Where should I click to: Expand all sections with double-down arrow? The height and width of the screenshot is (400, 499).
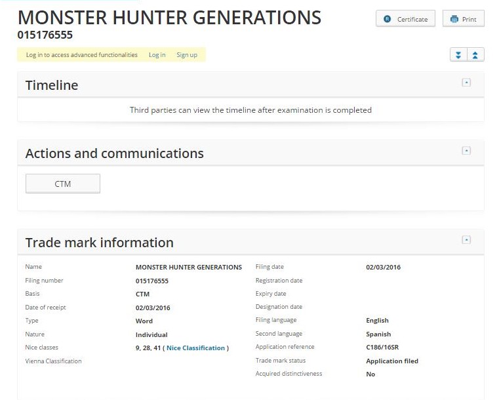coord(458,54)
